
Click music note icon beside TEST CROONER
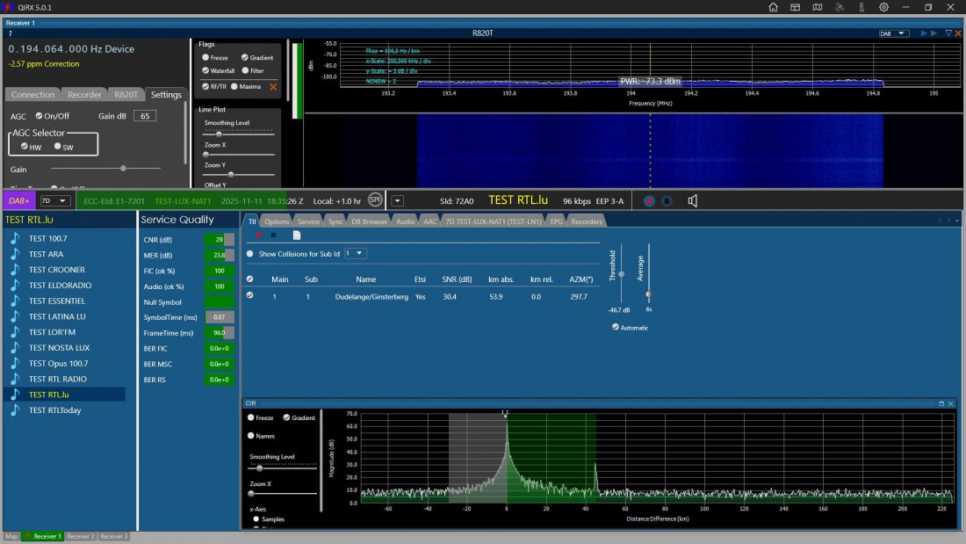[15, 270]
